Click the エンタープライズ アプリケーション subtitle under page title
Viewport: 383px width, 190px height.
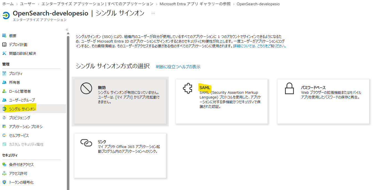[x=40, y=20]
